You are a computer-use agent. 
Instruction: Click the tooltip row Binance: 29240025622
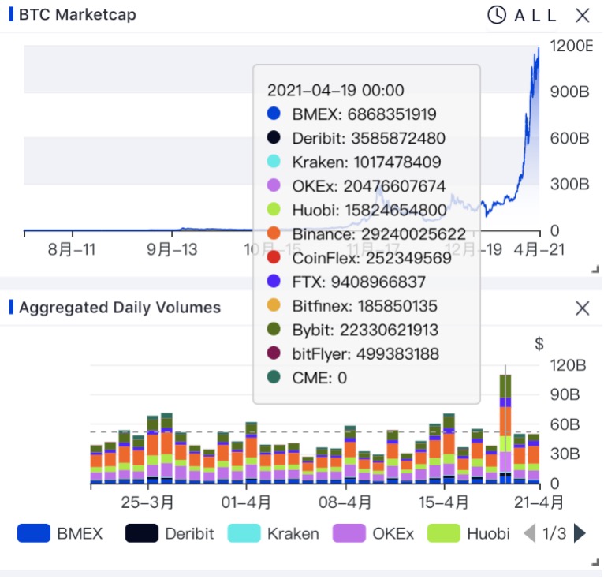[367, 234]
